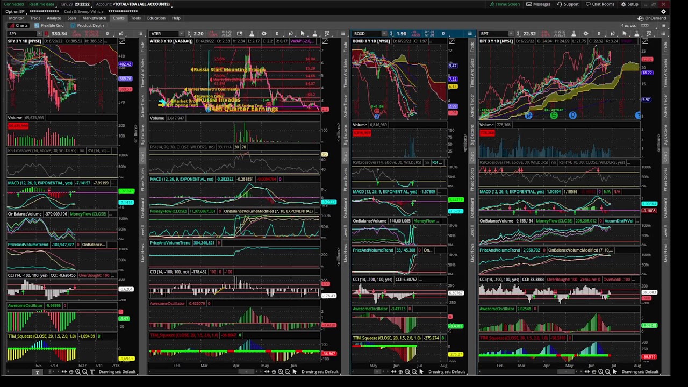Screen dimensions: 688x387
Task: Open BOXD chart list menu icon
Action: [x=470, y=34]
